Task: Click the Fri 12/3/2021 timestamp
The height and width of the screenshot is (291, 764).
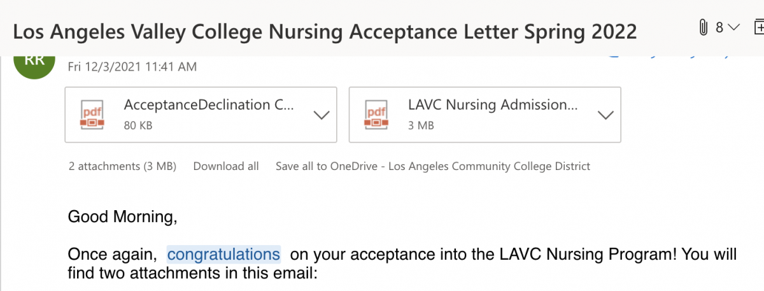Action: point(132,66)
